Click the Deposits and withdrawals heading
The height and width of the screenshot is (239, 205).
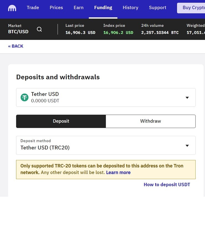pyautogui.click(x=58, y=77)
